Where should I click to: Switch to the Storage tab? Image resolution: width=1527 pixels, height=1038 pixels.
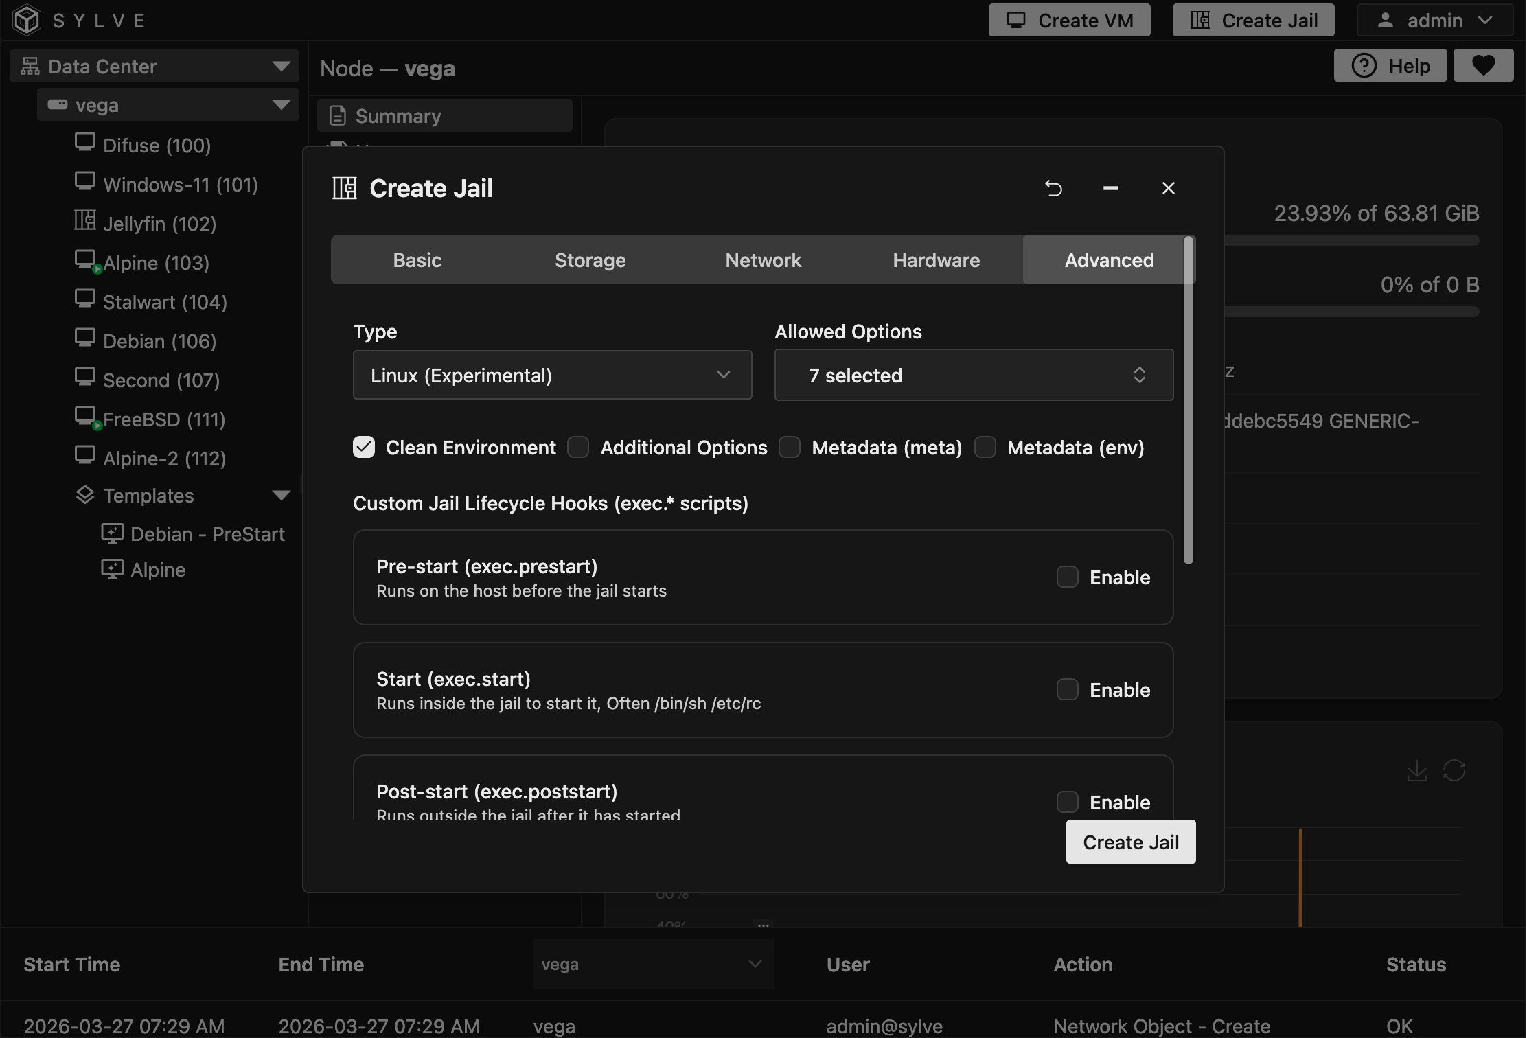coord(590,260)
